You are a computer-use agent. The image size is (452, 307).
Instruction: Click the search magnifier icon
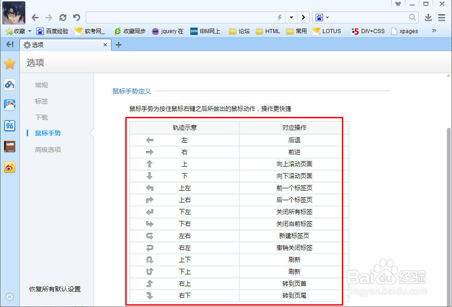[412, 17]
